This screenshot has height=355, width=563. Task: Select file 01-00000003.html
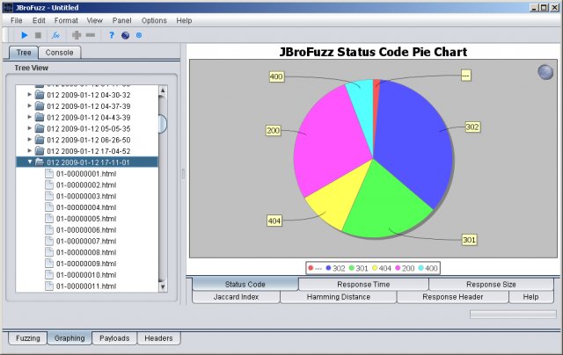[86, 196]
